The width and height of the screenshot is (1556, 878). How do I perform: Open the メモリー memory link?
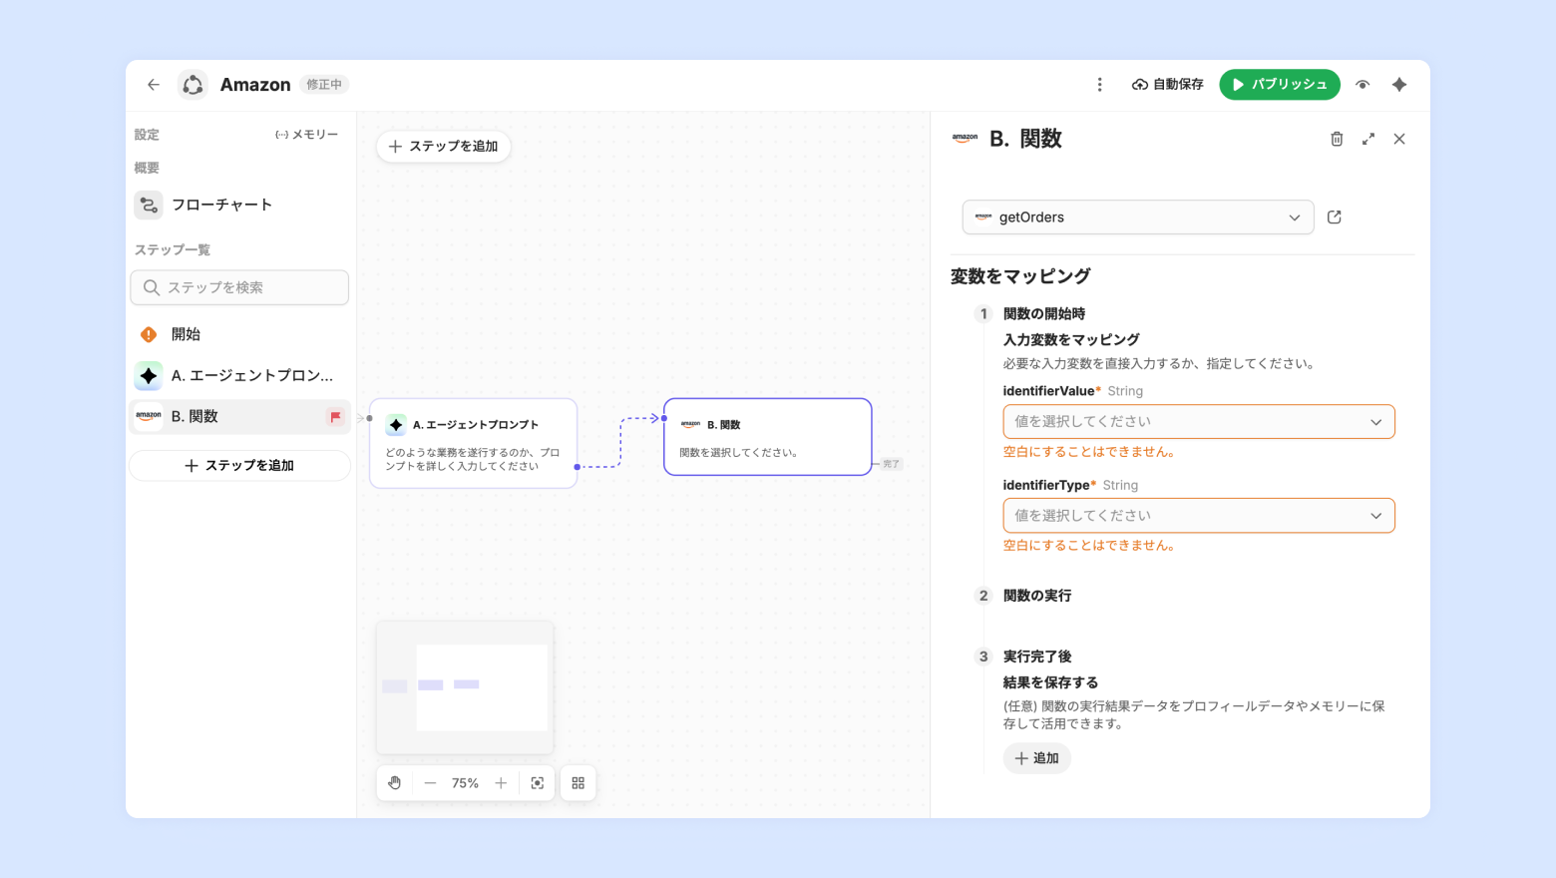[307, 135]
